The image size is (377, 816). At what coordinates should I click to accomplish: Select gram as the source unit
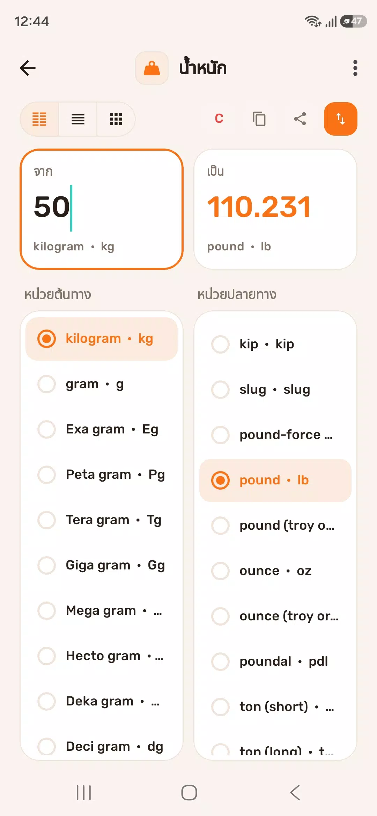click(102, 384)
